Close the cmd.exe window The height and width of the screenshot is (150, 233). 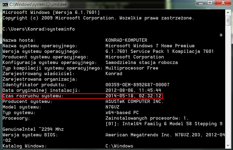[223, 3]
